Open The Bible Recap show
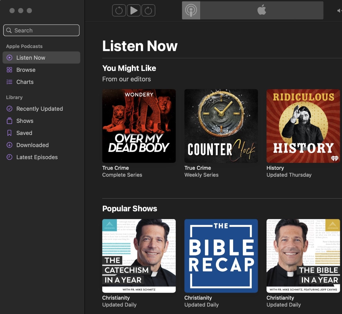The image size is (342, 314). [x=221, y=256]
